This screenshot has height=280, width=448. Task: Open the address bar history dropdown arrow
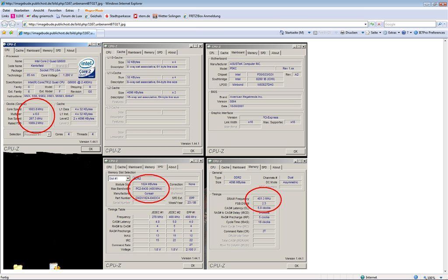click(366, 24)
